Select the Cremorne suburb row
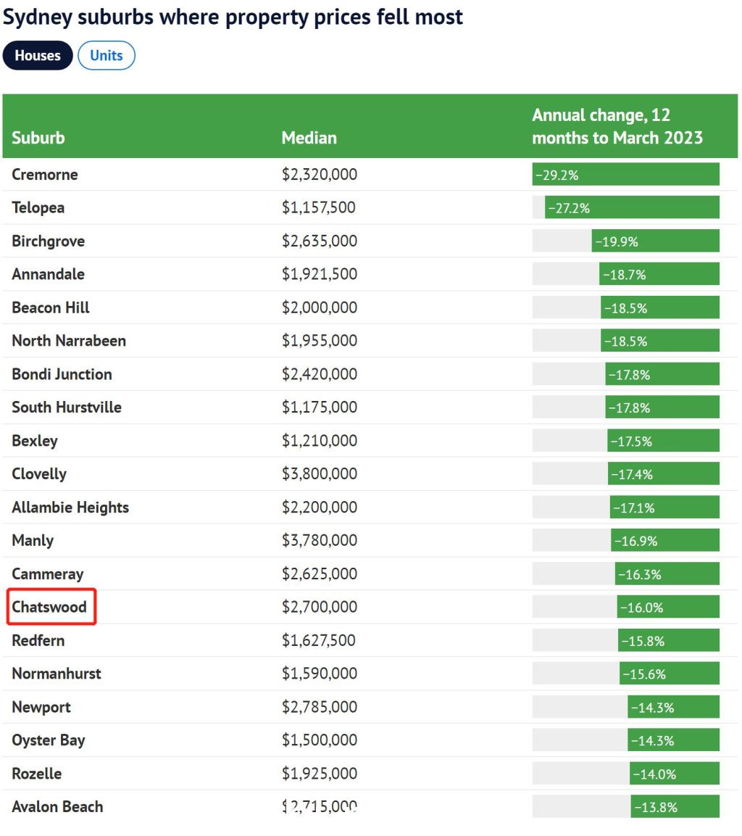 [370, 174]
